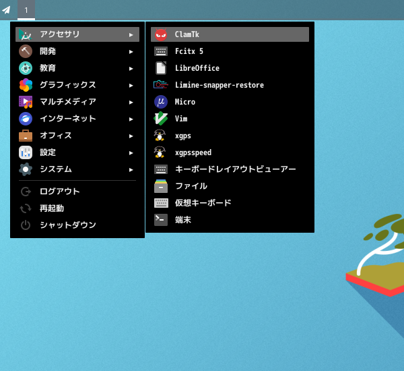Click the Micro editor mu icon
The height and width of the screenshot is (371, 404).
161,102
